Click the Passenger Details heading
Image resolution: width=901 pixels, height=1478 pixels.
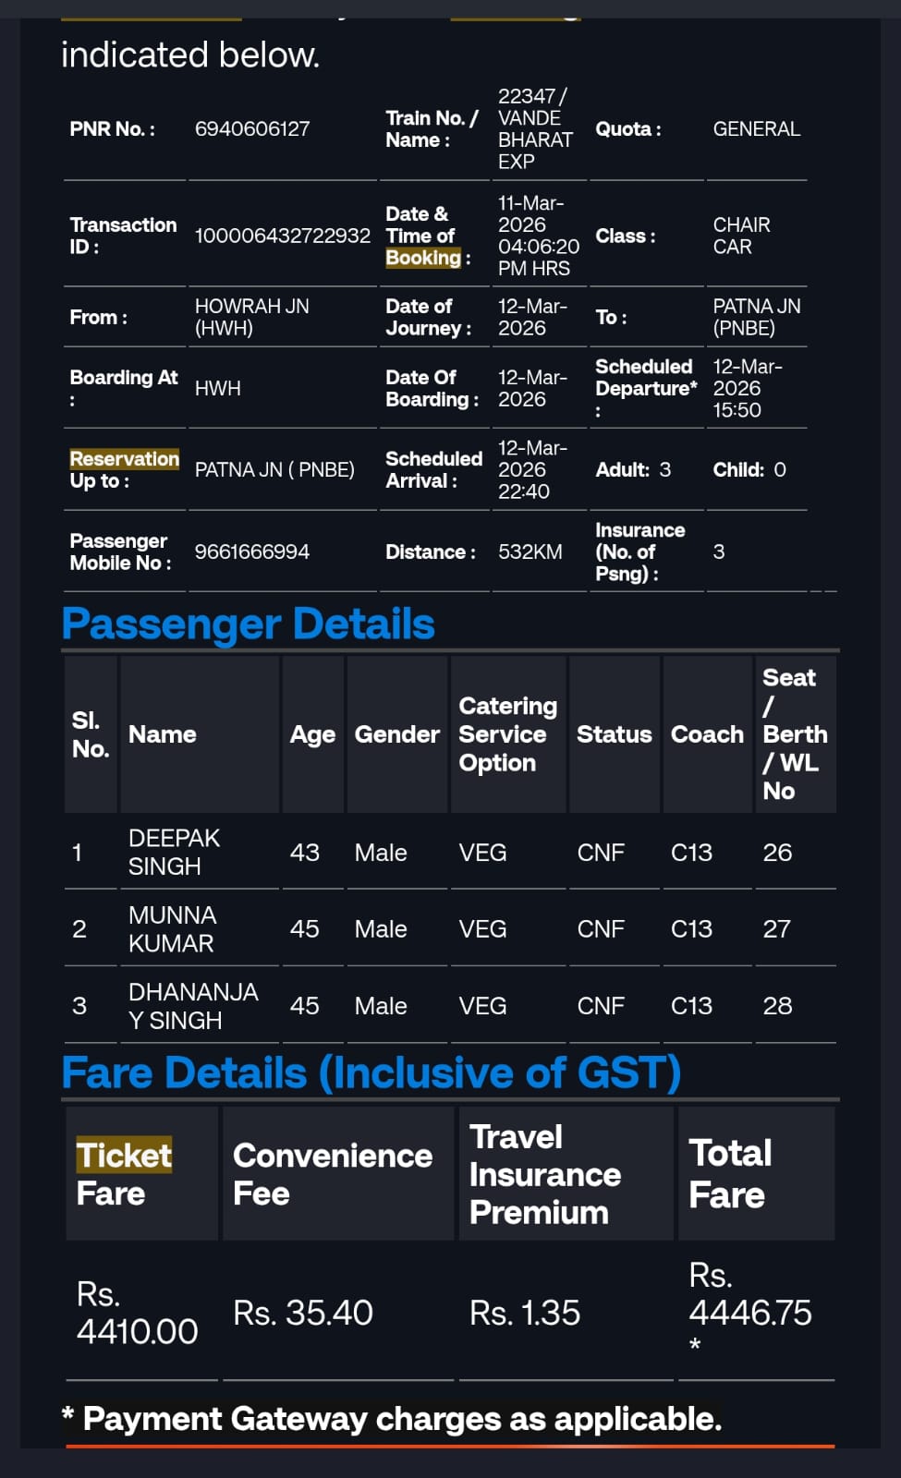248,624
